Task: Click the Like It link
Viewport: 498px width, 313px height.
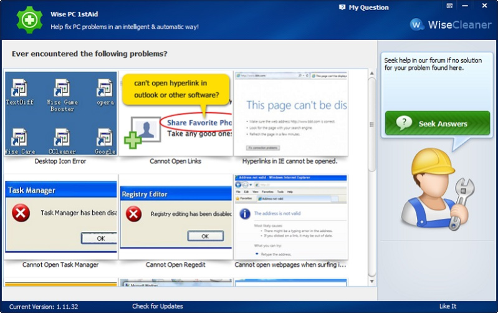Action: tap(448, 306)
